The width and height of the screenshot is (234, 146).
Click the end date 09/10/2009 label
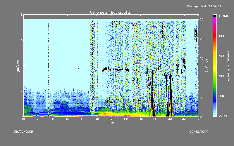199,132
